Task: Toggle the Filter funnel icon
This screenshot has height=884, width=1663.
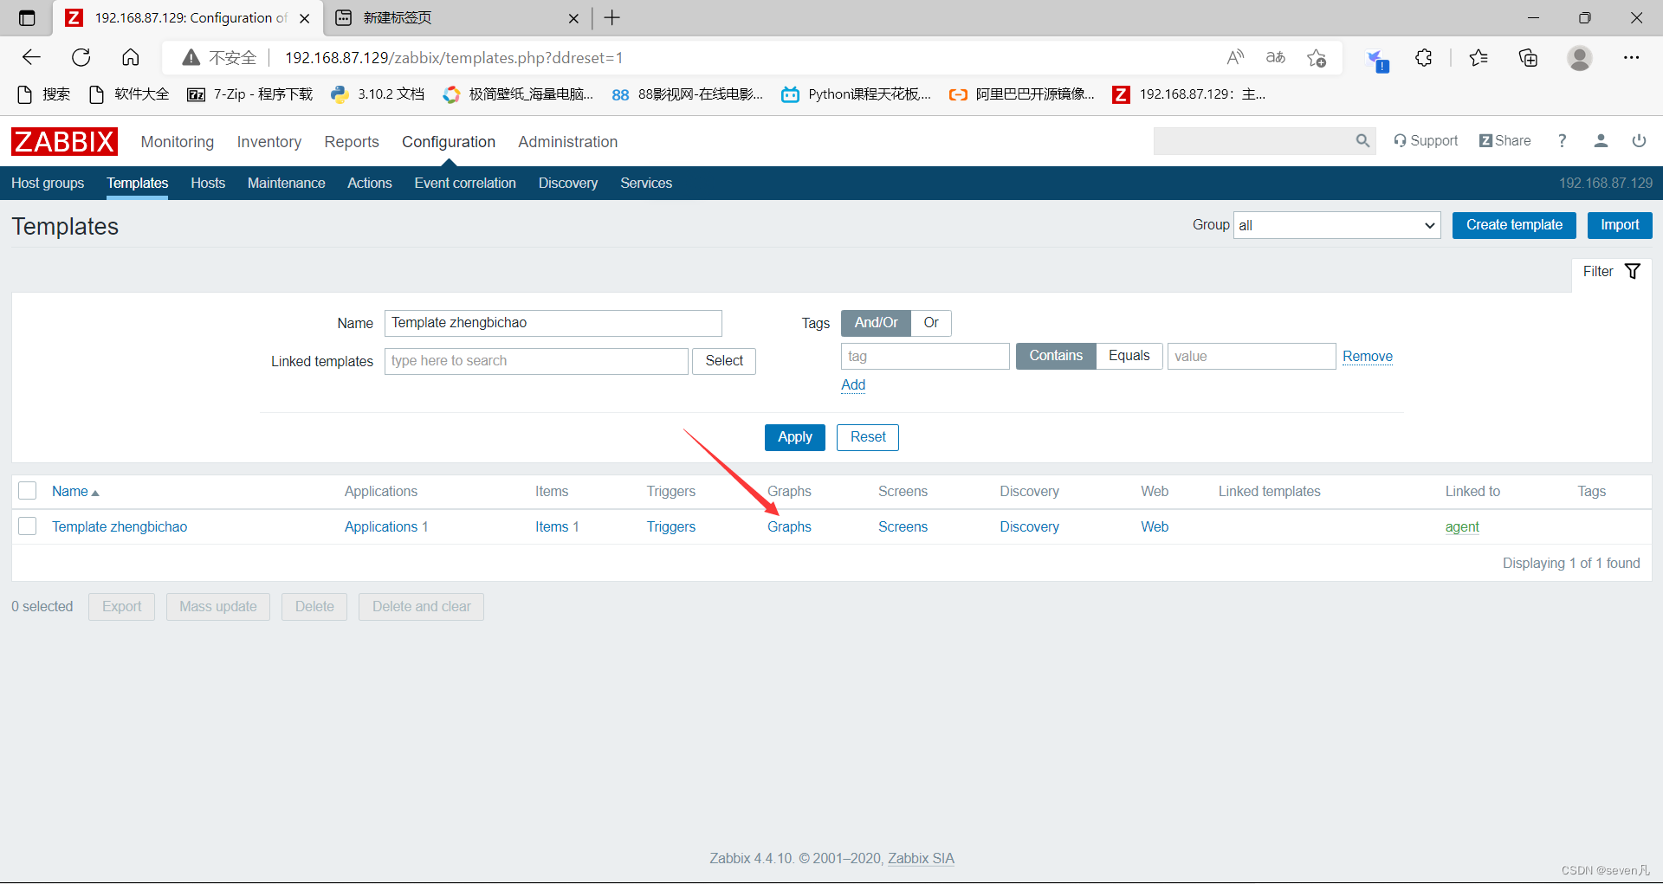Action: click(1633, 272)
